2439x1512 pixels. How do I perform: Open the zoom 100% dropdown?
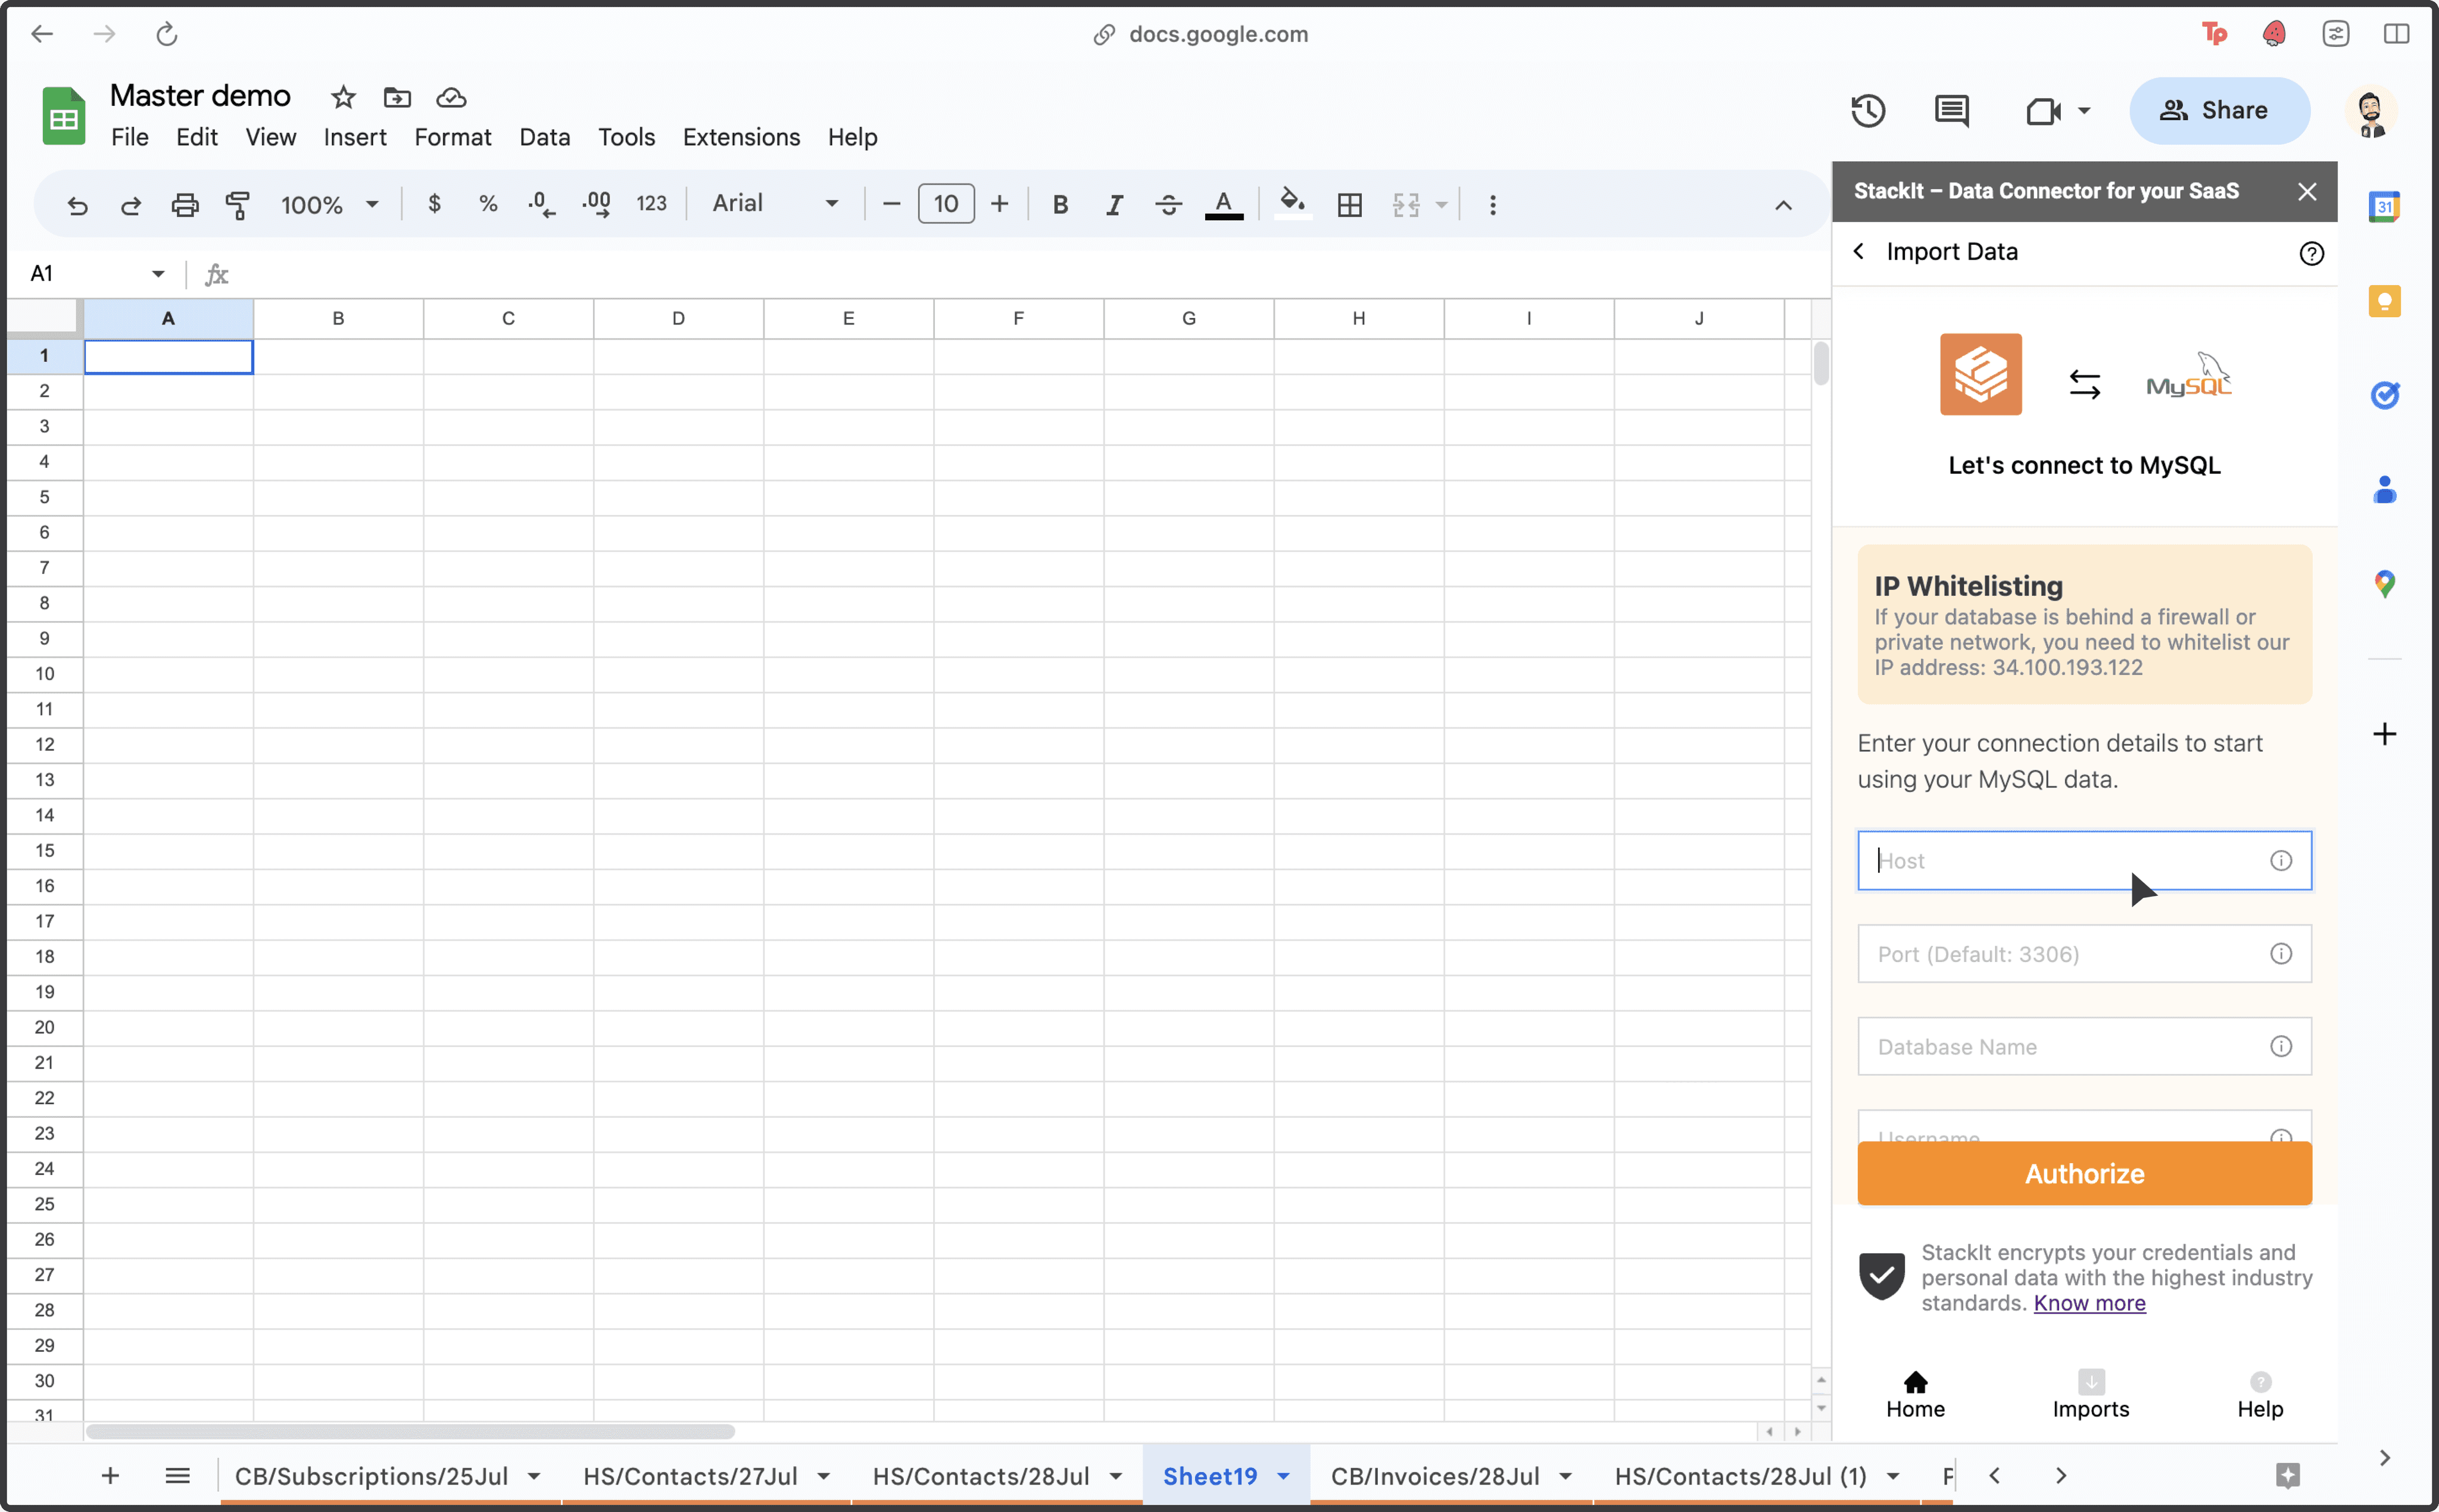coord(329,205)
